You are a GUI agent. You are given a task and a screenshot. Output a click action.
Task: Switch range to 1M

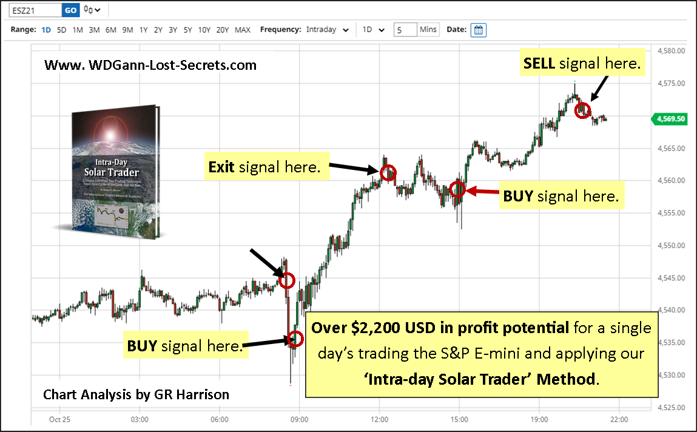(78, 30)
